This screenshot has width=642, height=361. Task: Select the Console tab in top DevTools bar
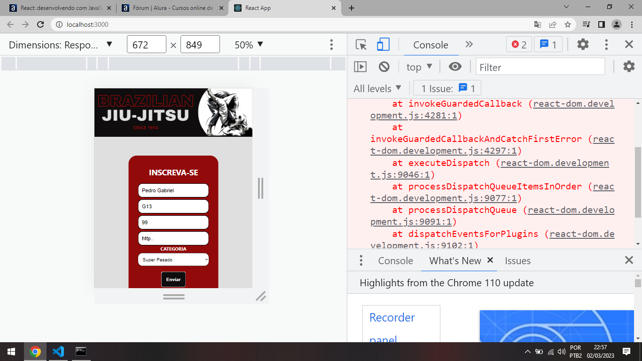431,45
